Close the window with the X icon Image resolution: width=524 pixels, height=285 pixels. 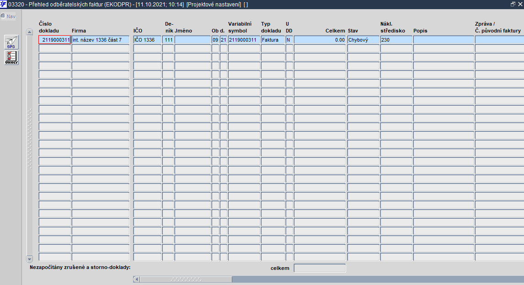click(x=520, y=4)
